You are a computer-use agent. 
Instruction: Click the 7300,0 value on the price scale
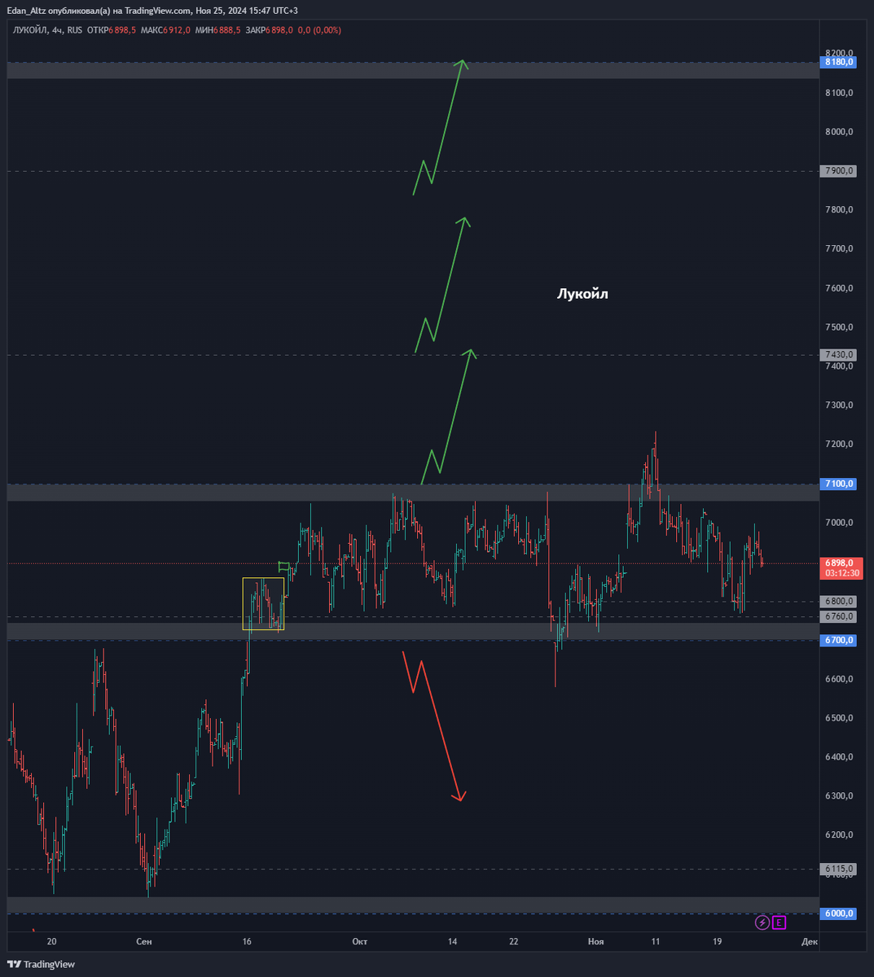[x=839, y=405]
